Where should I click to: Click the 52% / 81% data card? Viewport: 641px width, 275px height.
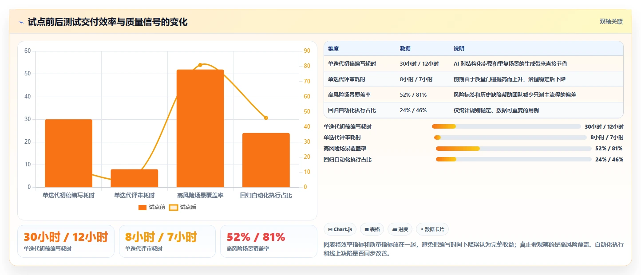coord(269,241)
